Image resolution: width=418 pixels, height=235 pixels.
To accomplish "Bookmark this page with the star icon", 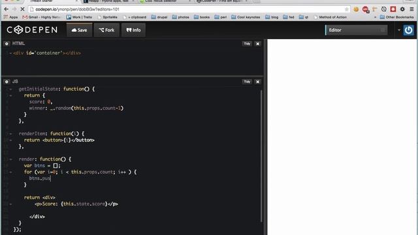I will [346, 9].
